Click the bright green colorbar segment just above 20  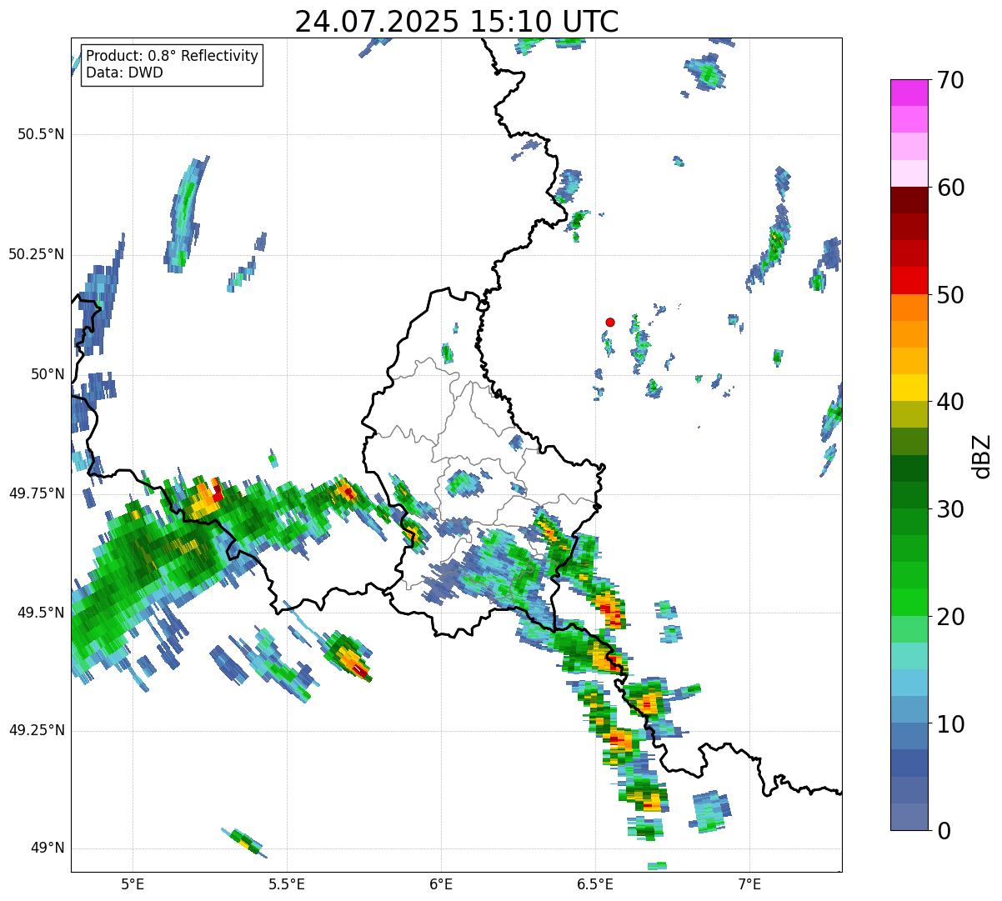(x=909, y=603)
